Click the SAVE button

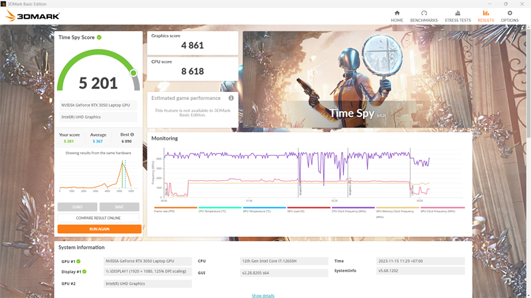(x=119, y=207)
